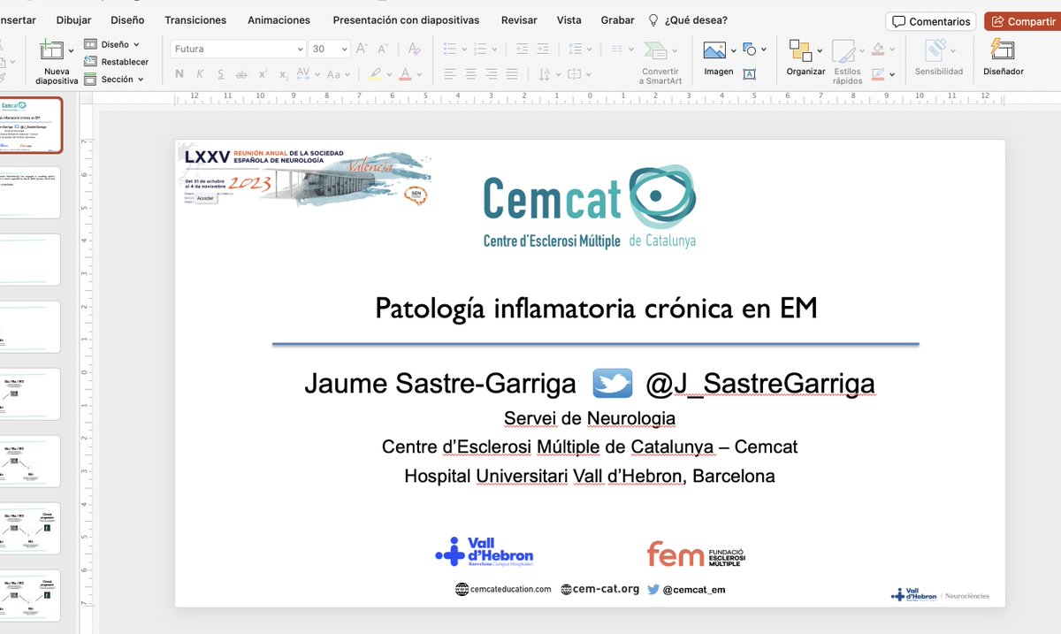Expand the Sección dropdown
The height and width of the screenshot is (634, 1061).
(x=141, y=80)
